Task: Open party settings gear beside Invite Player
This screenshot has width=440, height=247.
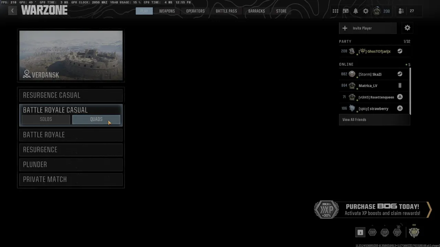Action: point(407,28)
